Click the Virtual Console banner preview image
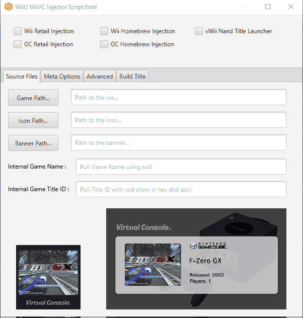Image resolution: width=303 pixels, height=318 pixels. click(x=196, y=259)
